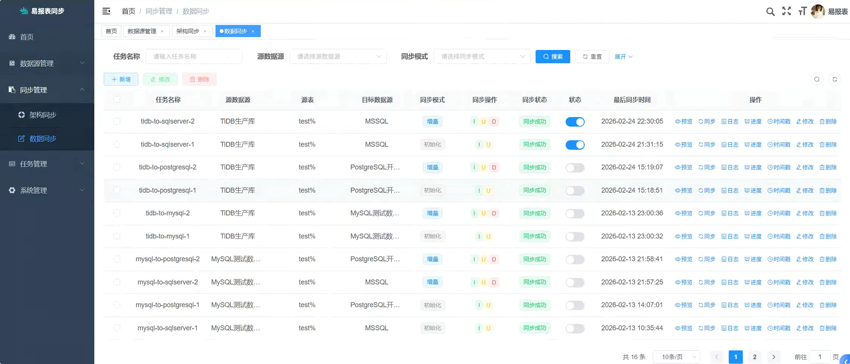Click the font size adjustment icon
Viewport: 850px width, 364px height.
click(803, 12)
